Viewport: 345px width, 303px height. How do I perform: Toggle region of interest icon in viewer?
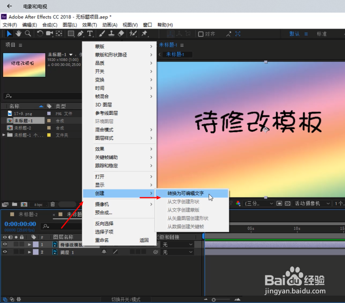279,204
